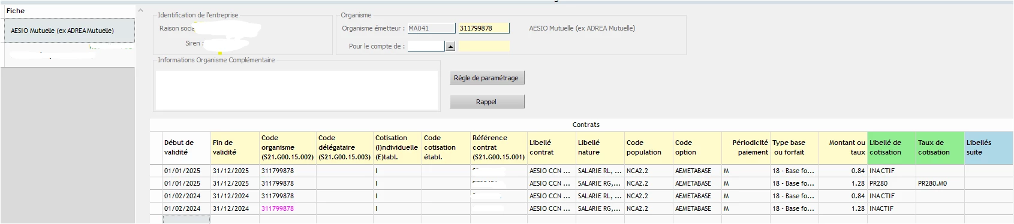Viewport: 1014px width, 224px height.
Task: Click the Libellé de cotisation green header
Action: click(892, 148)
